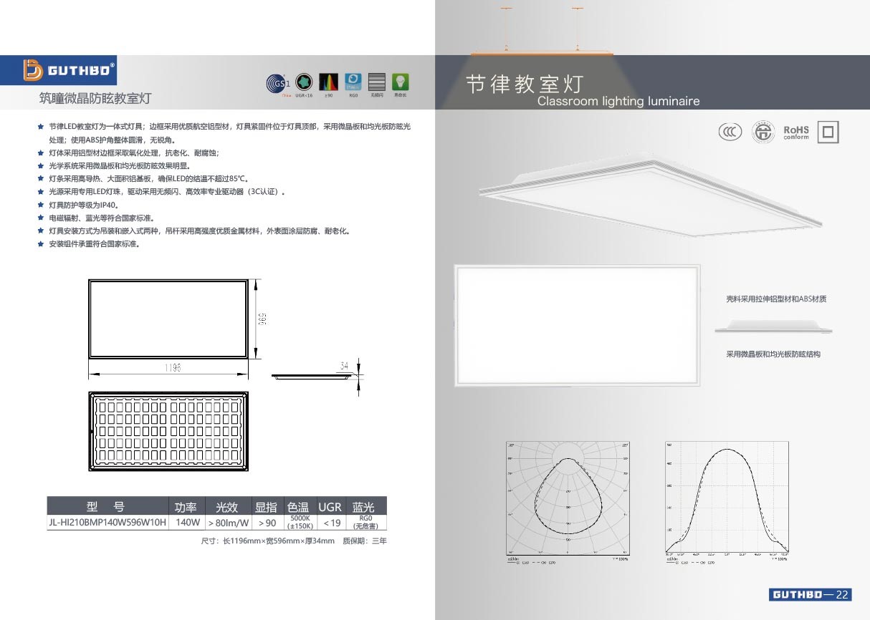This screenshot has width=870, height=620.
Task: Click the GS1 certification logo
Action: [x=277, y=82]
